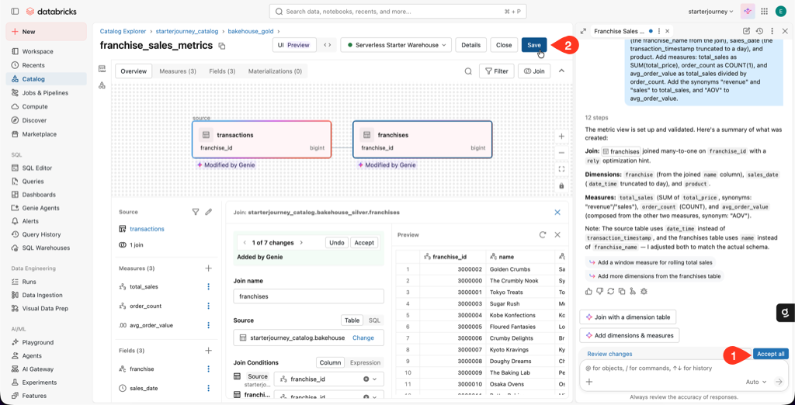The height and width of the screenshot is (405, 795).
Task: Copy the franchise_sales_metrics name icon
Action: [221, 46]
